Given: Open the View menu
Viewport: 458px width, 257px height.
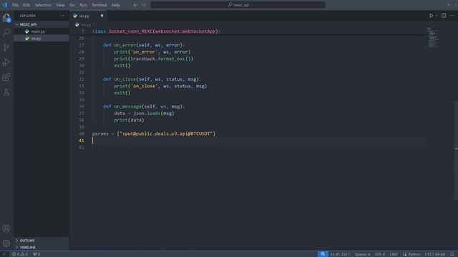Looking at the screenshot, I should pos(60,5).
